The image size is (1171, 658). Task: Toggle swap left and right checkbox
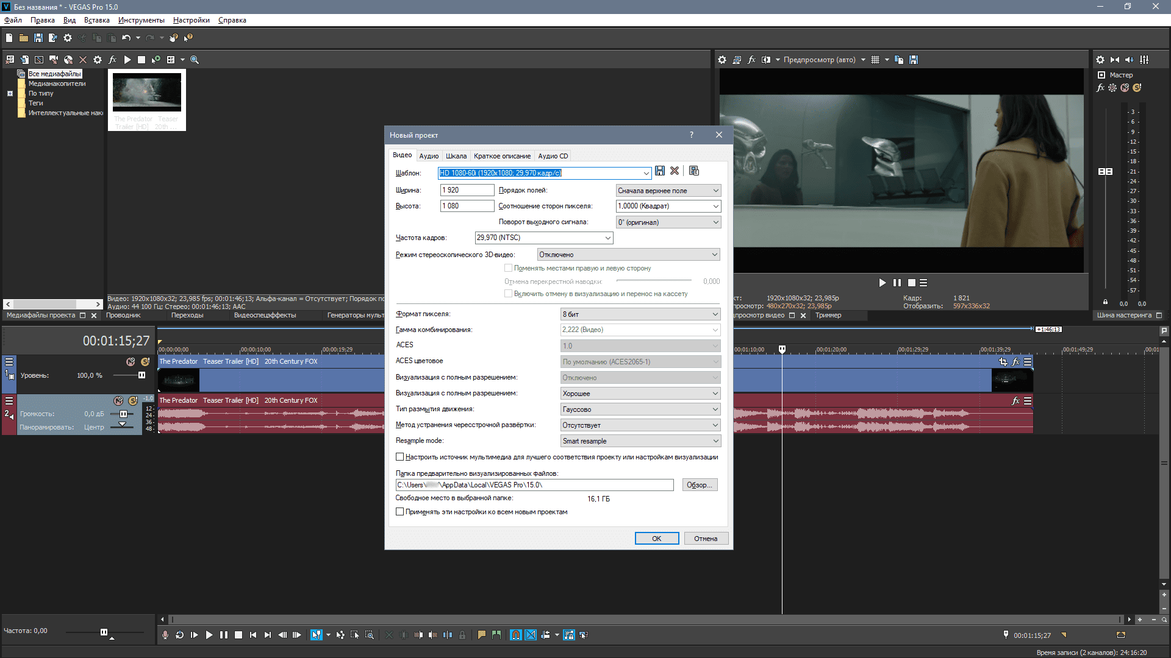[x=508, y=268]
